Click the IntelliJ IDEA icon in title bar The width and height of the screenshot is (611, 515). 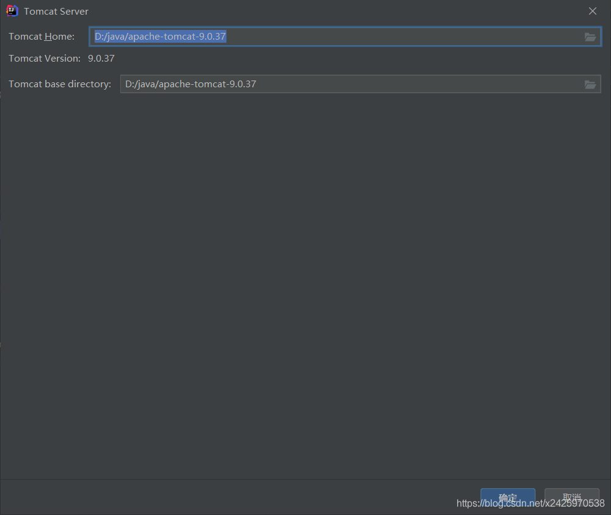point(12,11)
